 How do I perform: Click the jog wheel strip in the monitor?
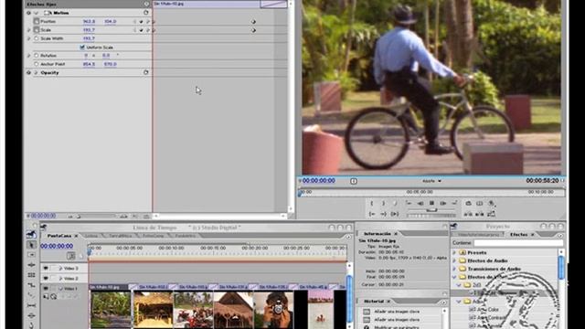coord(431,216)
